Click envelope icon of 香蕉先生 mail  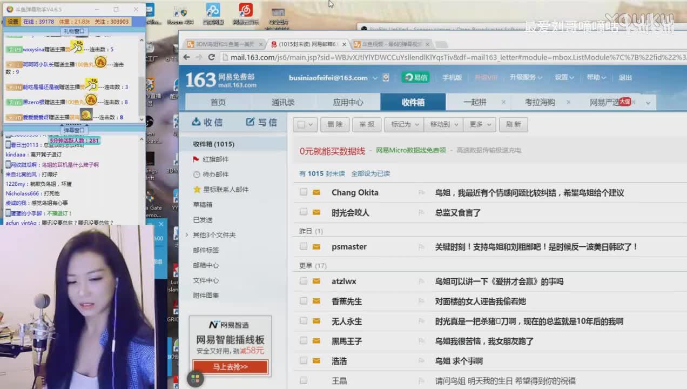(x=316, y=301)
